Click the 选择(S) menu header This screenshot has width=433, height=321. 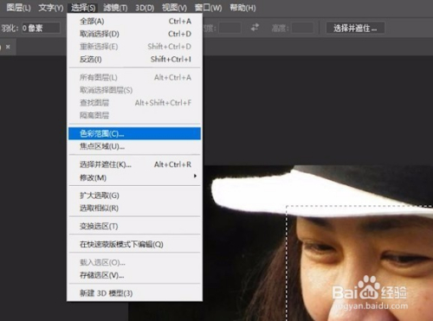tap(83, 8)
